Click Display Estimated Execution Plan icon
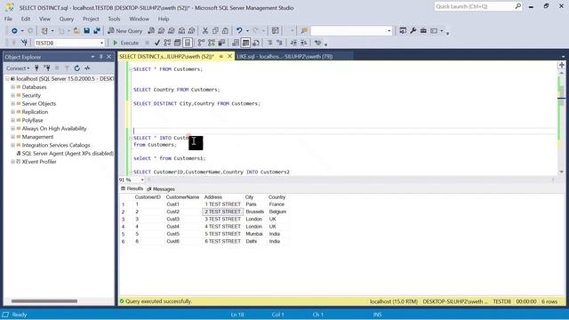Viewport: 569px width, 320px height. pos(167,43)
